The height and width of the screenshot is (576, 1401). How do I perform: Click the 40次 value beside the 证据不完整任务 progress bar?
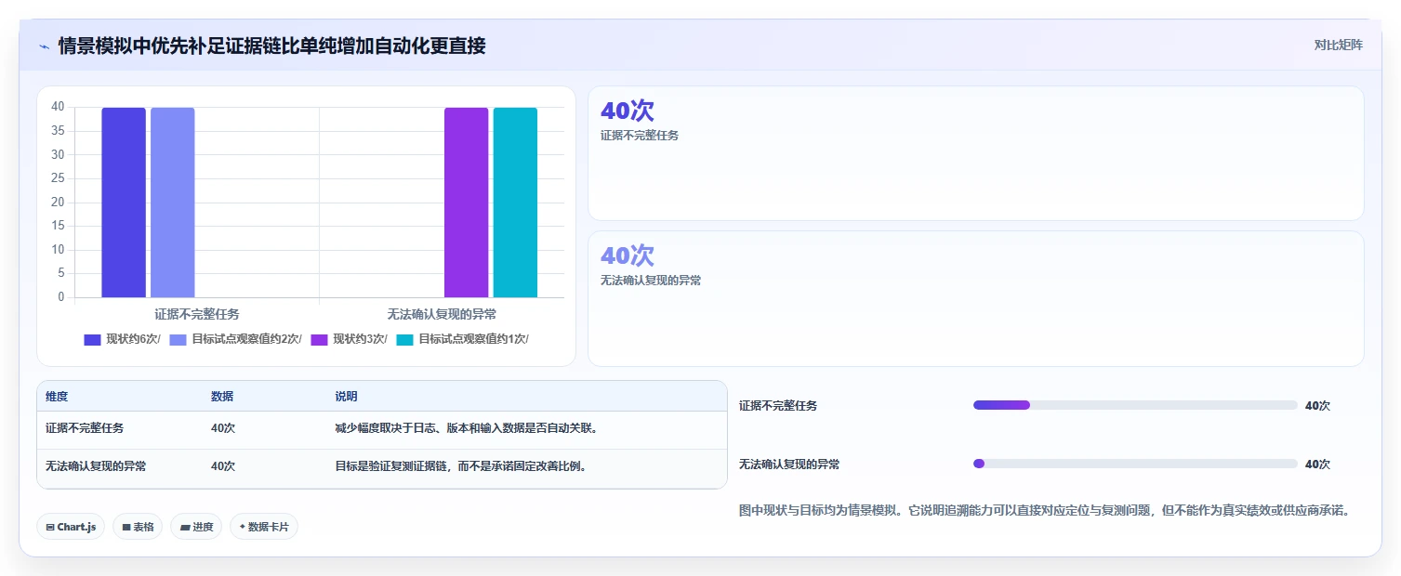click(1317, 406)
